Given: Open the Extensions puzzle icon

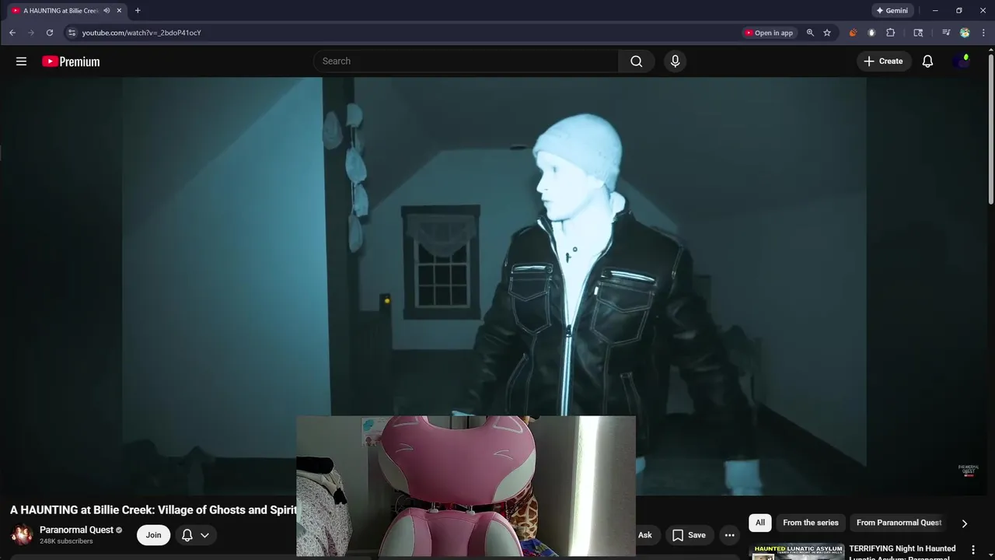Looking at the screenshot, I should pos(891,33).
